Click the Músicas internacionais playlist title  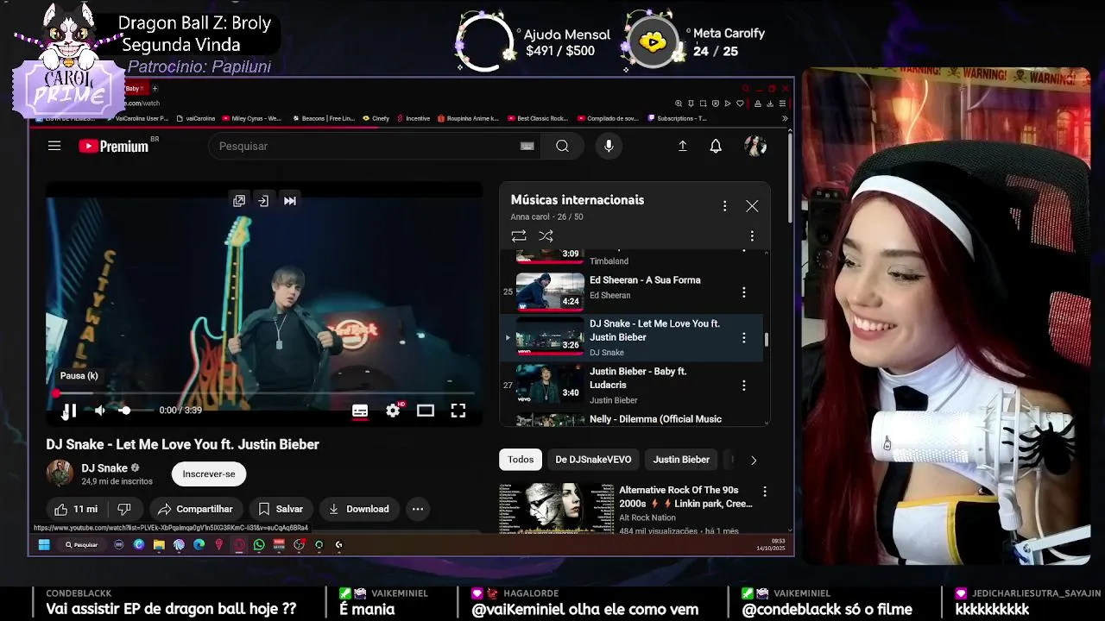click(577, 199)
